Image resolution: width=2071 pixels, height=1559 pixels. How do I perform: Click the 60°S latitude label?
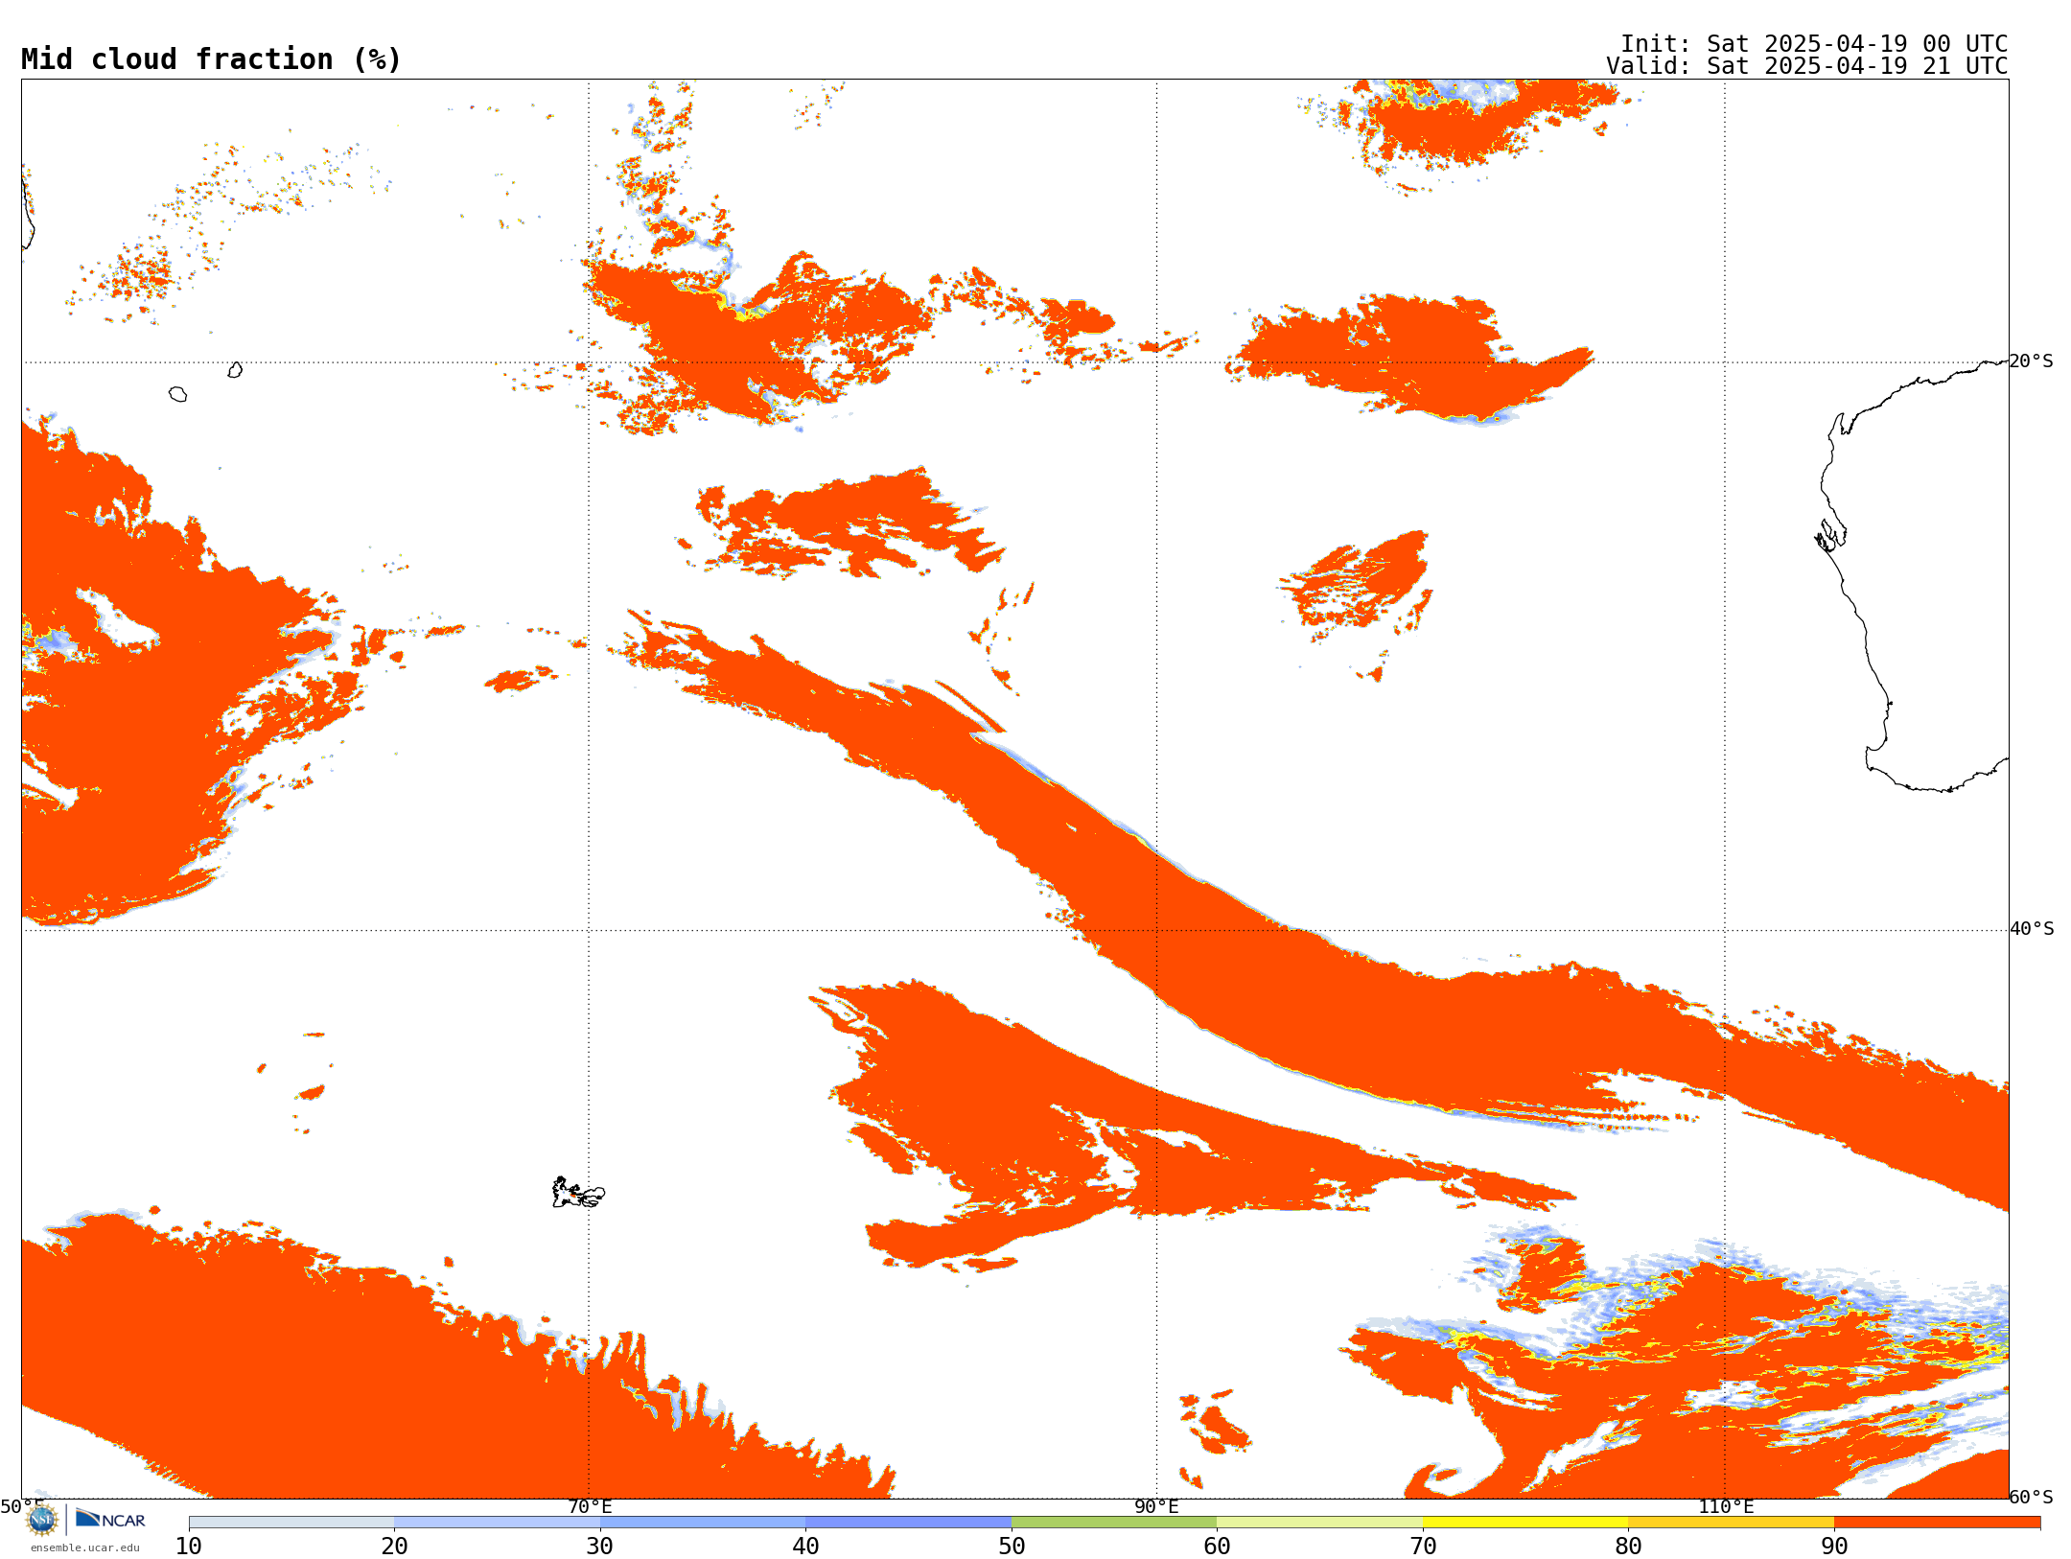(x=2032, y=1497)
